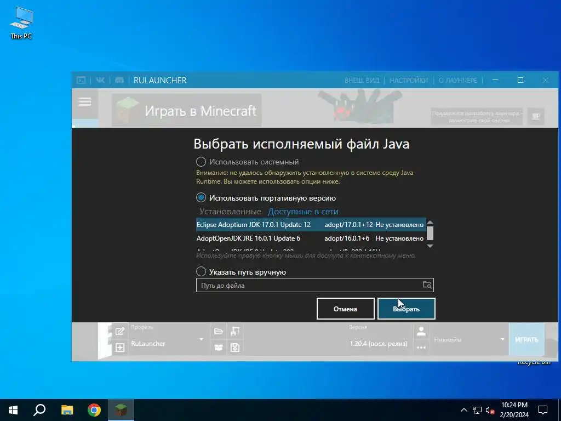Expand the Никнейм account dropdown

coord(502,339)
